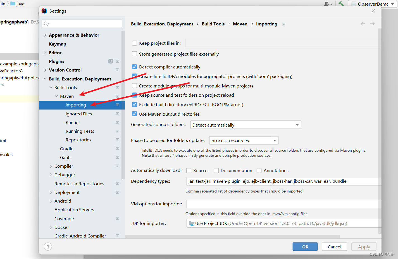
Task: Enable Store generated project files externally
Action: (134, 54)
